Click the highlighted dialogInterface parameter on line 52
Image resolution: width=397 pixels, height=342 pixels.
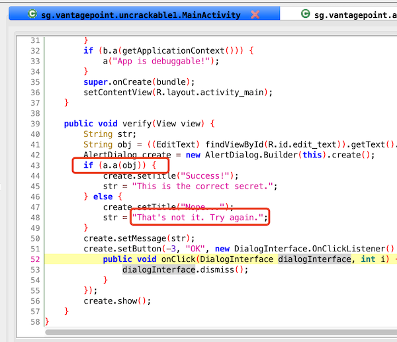(315, 259)
